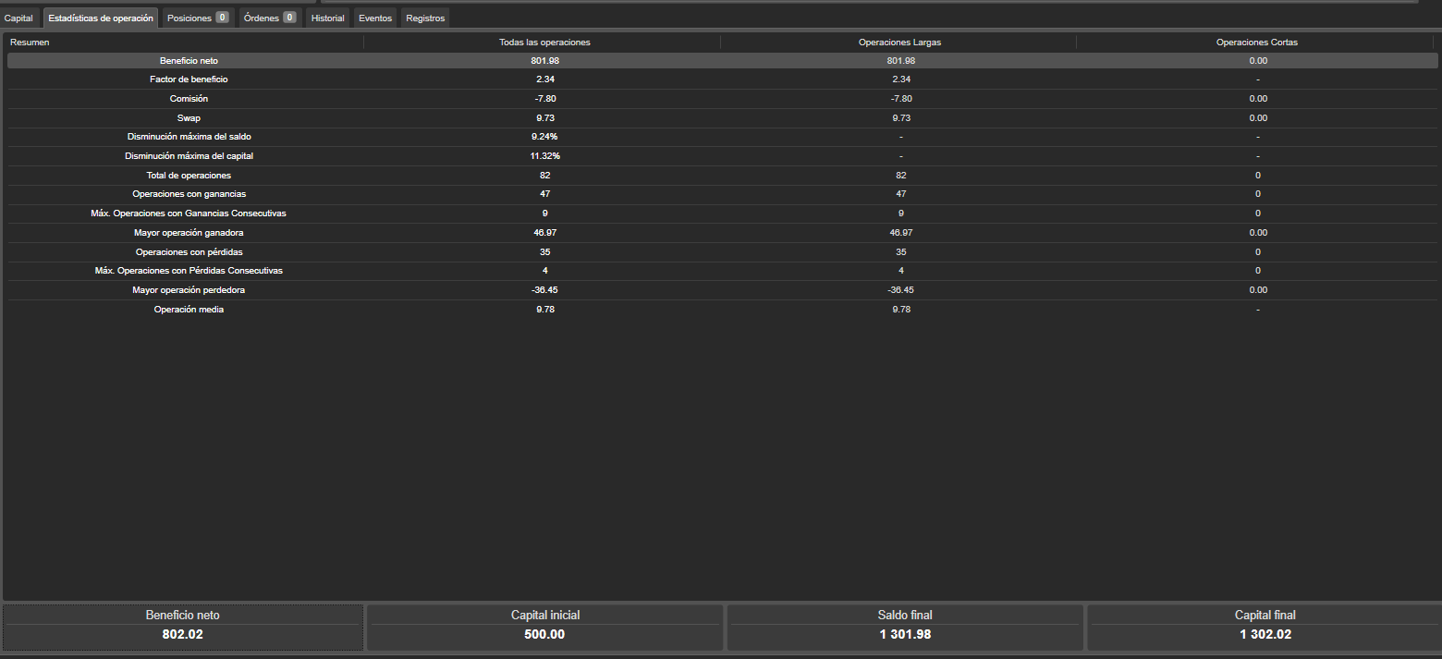The image size is (1442, 659).
Task: Click the Capital inicial summary box
Action: click(544, 626)
